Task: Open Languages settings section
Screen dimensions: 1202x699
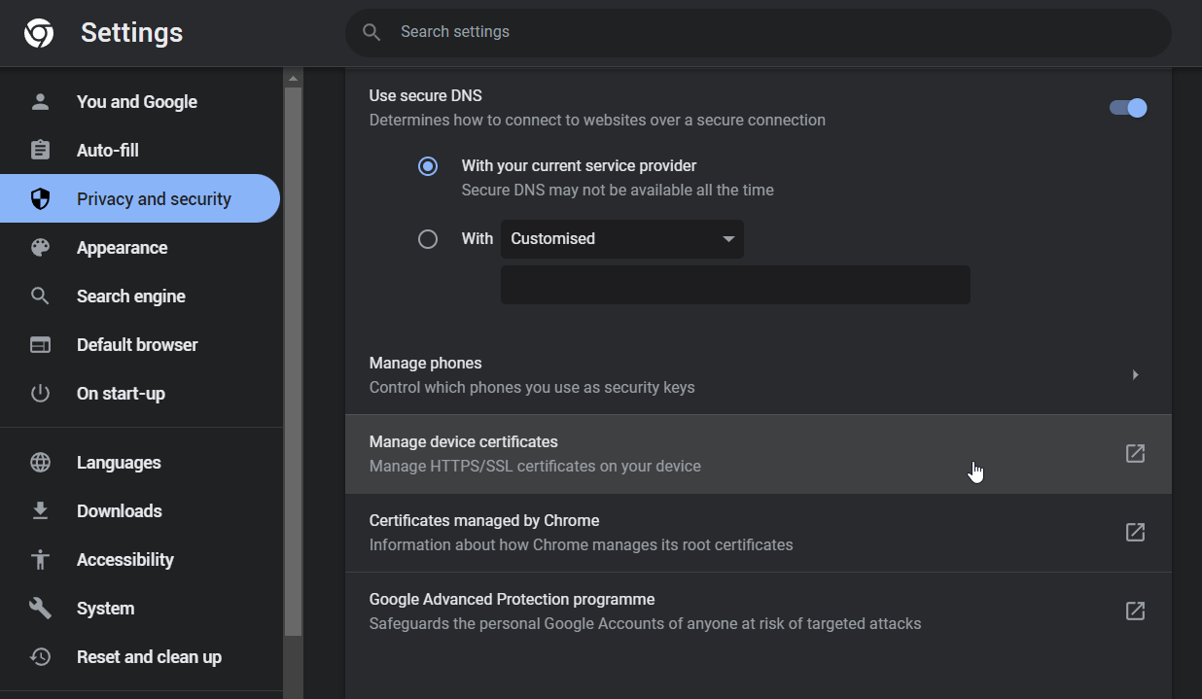Action: pyautogui.click(x=141, y=462)
